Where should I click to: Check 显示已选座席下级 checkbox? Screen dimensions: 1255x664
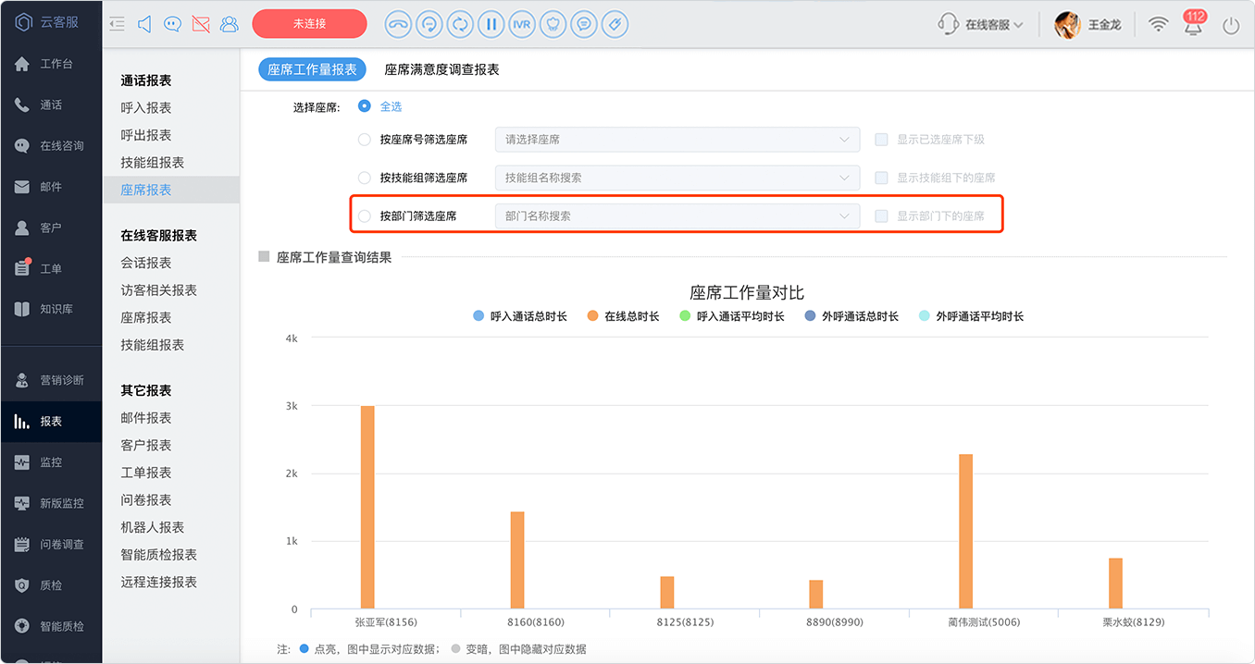pyautogui.click(x=881, y=140)
